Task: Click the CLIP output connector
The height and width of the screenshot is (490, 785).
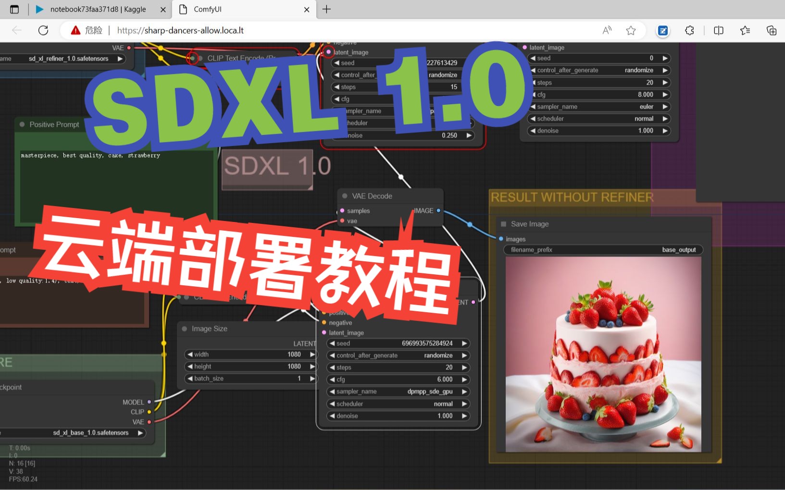Action: (x=149, y=412)
